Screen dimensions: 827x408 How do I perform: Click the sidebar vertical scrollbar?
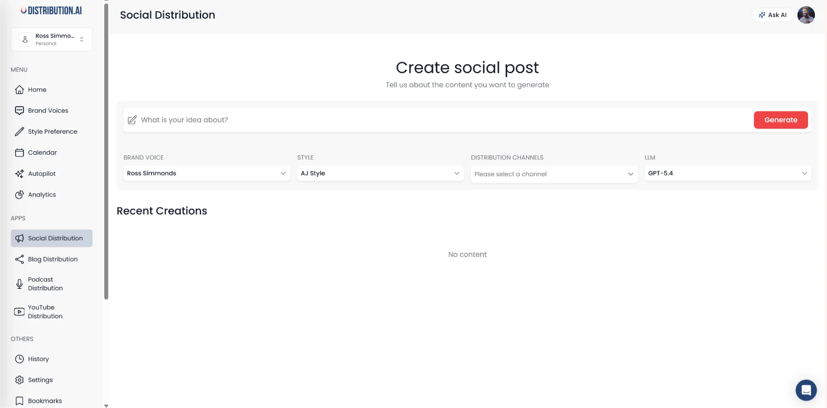[106, 151]
